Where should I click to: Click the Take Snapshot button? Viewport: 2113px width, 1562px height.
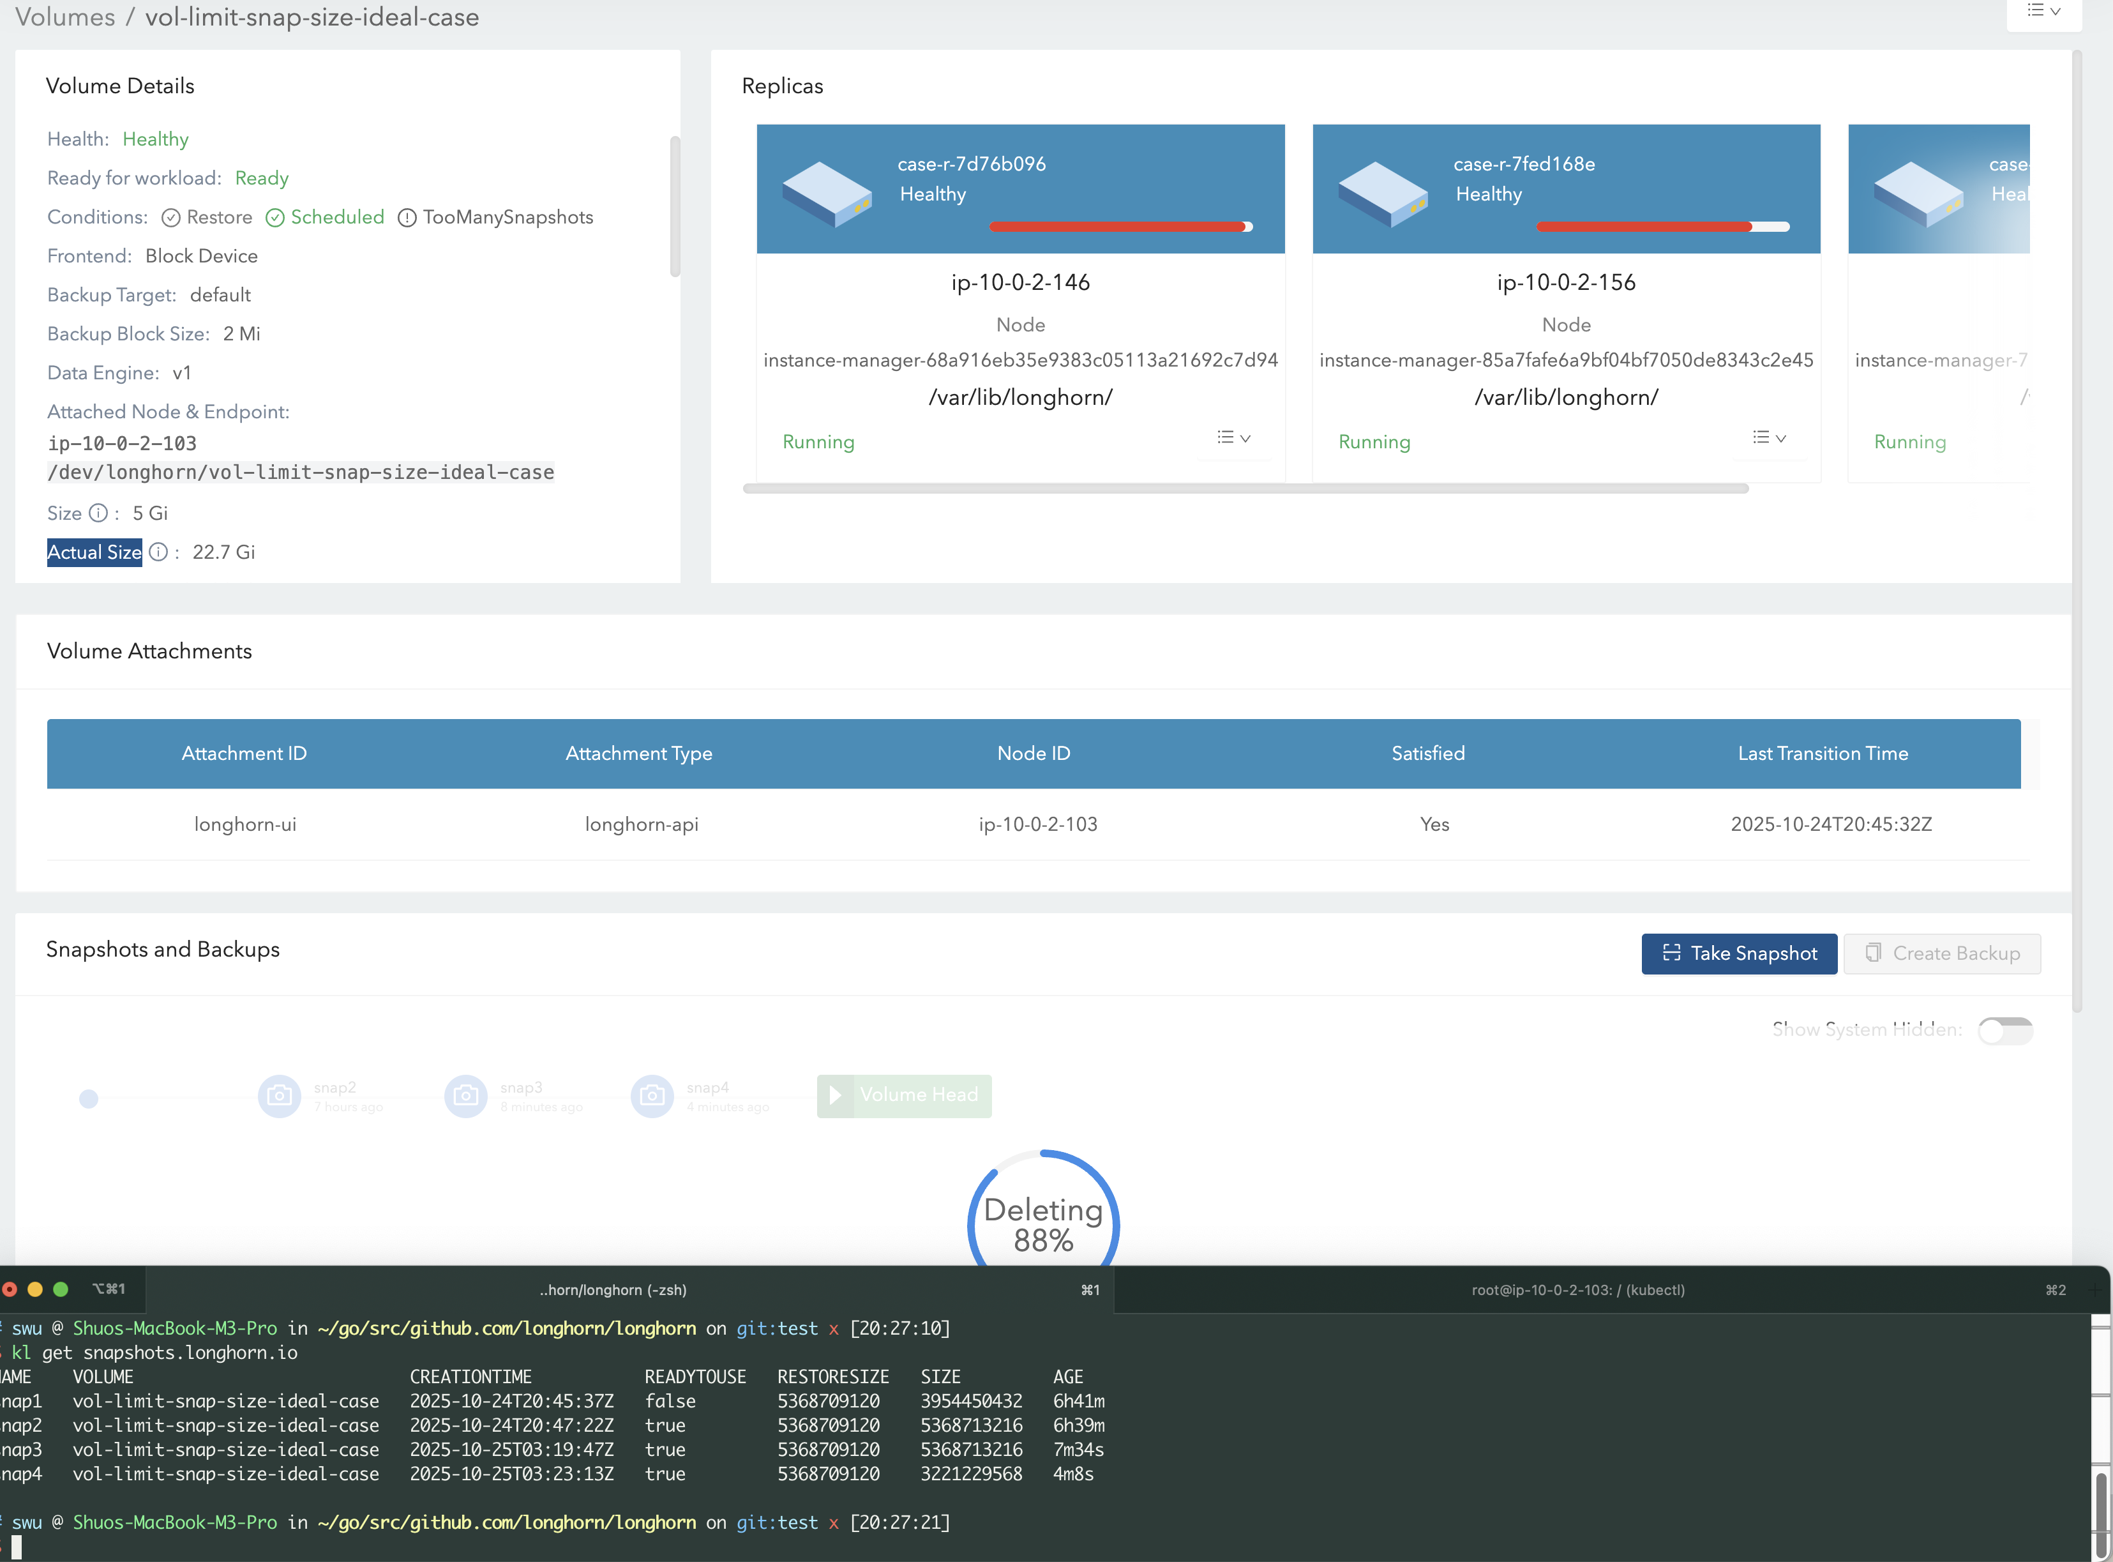tap(1739, 953)
